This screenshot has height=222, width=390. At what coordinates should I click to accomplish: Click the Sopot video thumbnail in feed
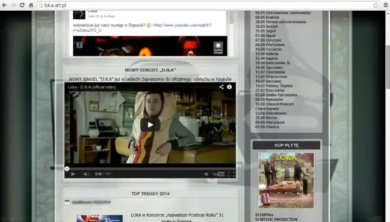(150, 46)
